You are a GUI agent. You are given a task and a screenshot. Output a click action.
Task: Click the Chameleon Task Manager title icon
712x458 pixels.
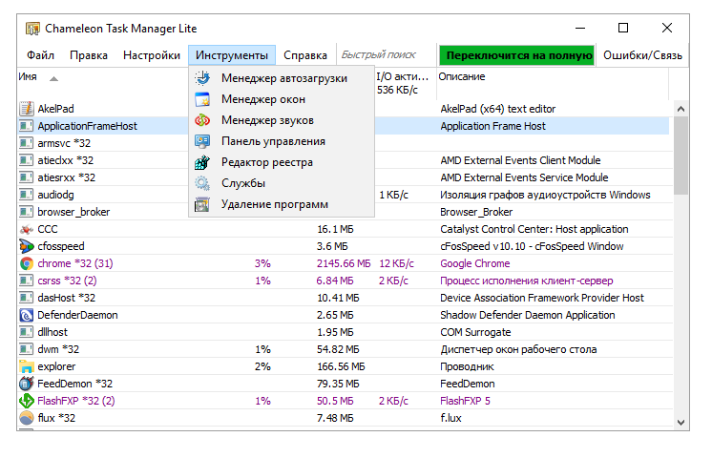[32, 29]
